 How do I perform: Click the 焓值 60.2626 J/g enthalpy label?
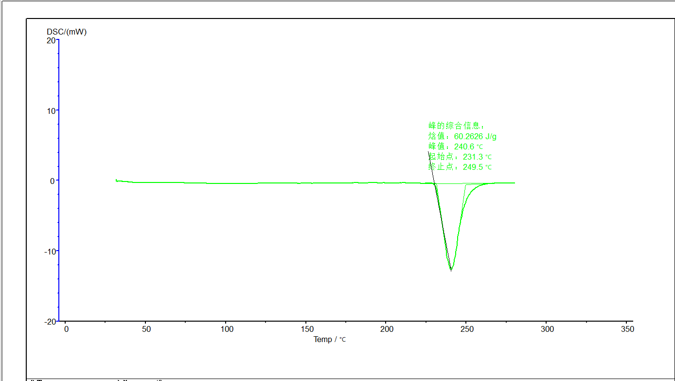[462, 136]
